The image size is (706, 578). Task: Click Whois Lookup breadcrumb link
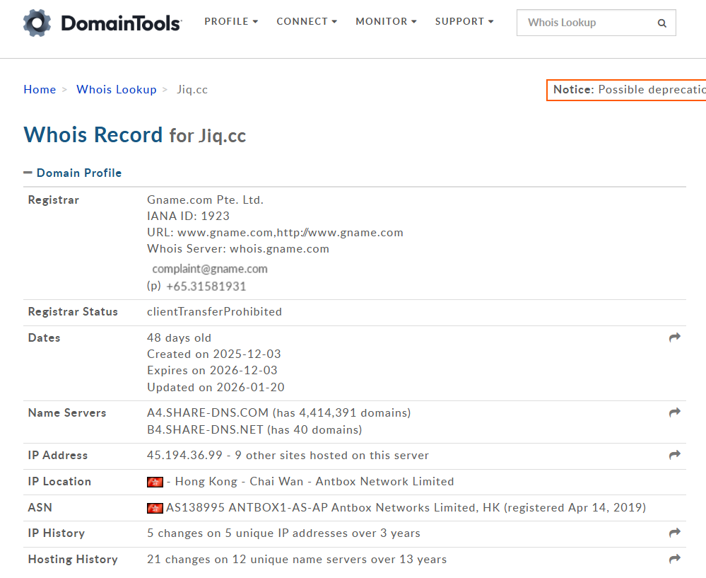click(117, 89)
